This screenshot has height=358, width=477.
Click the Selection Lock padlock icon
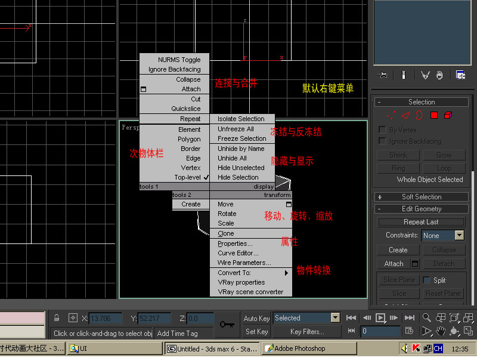56,318
